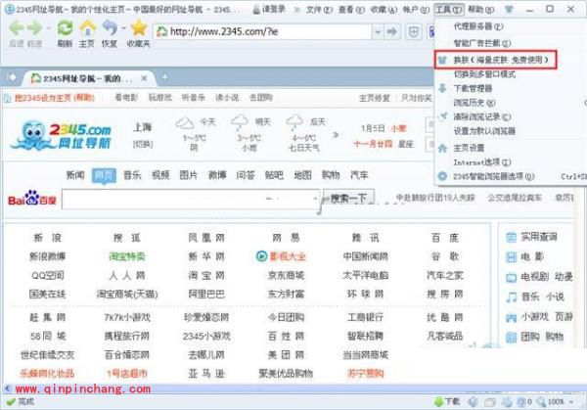The height and width of the screenshot is (410, 587).
Task: Click the Baidu logo
Action: tap(32, 199)
